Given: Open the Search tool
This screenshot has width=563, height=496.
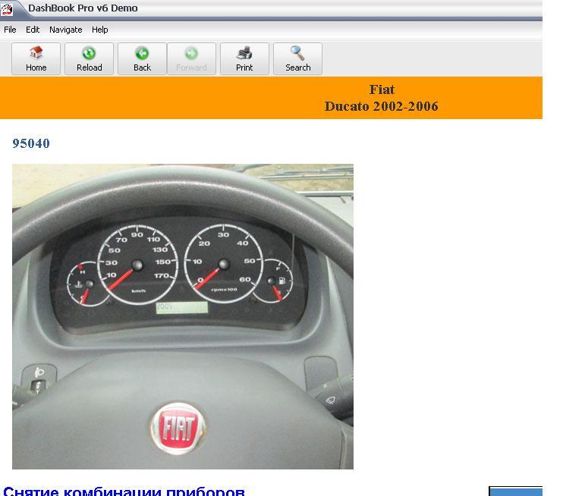Looking at the screenshot, I should point(297,59).
